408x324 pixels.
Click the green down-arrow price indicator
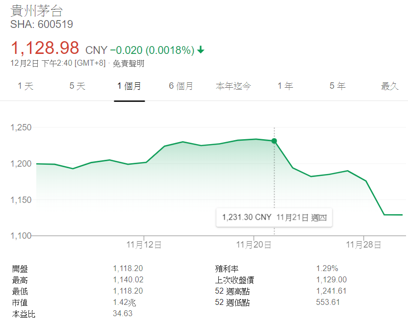click(x=201, y=50)
